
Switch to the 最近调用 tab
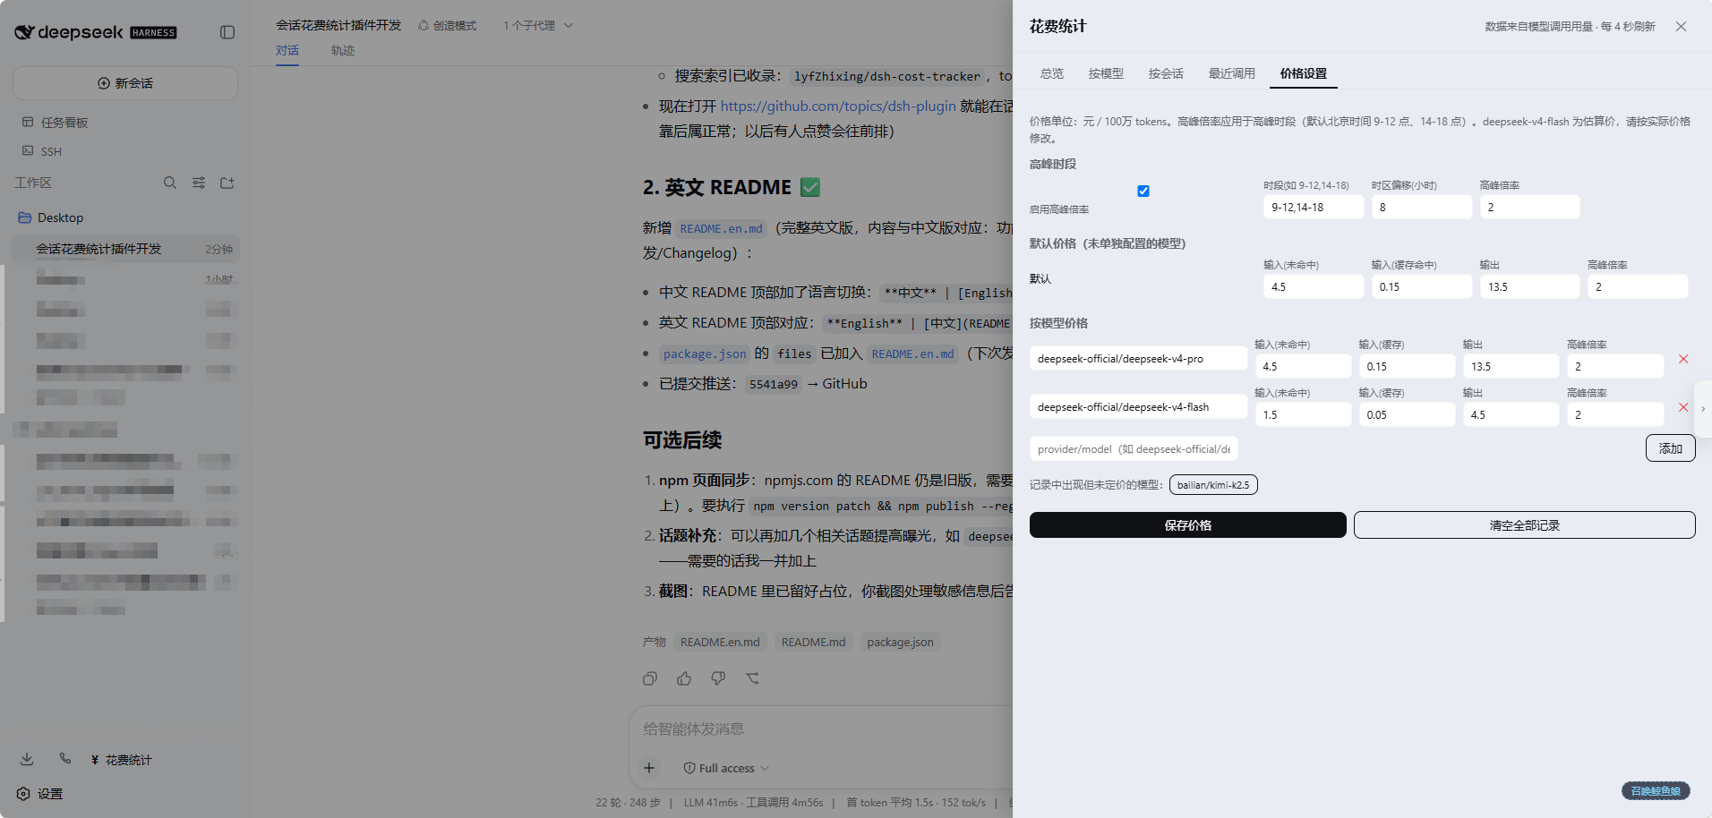[x=1232, y=73]
